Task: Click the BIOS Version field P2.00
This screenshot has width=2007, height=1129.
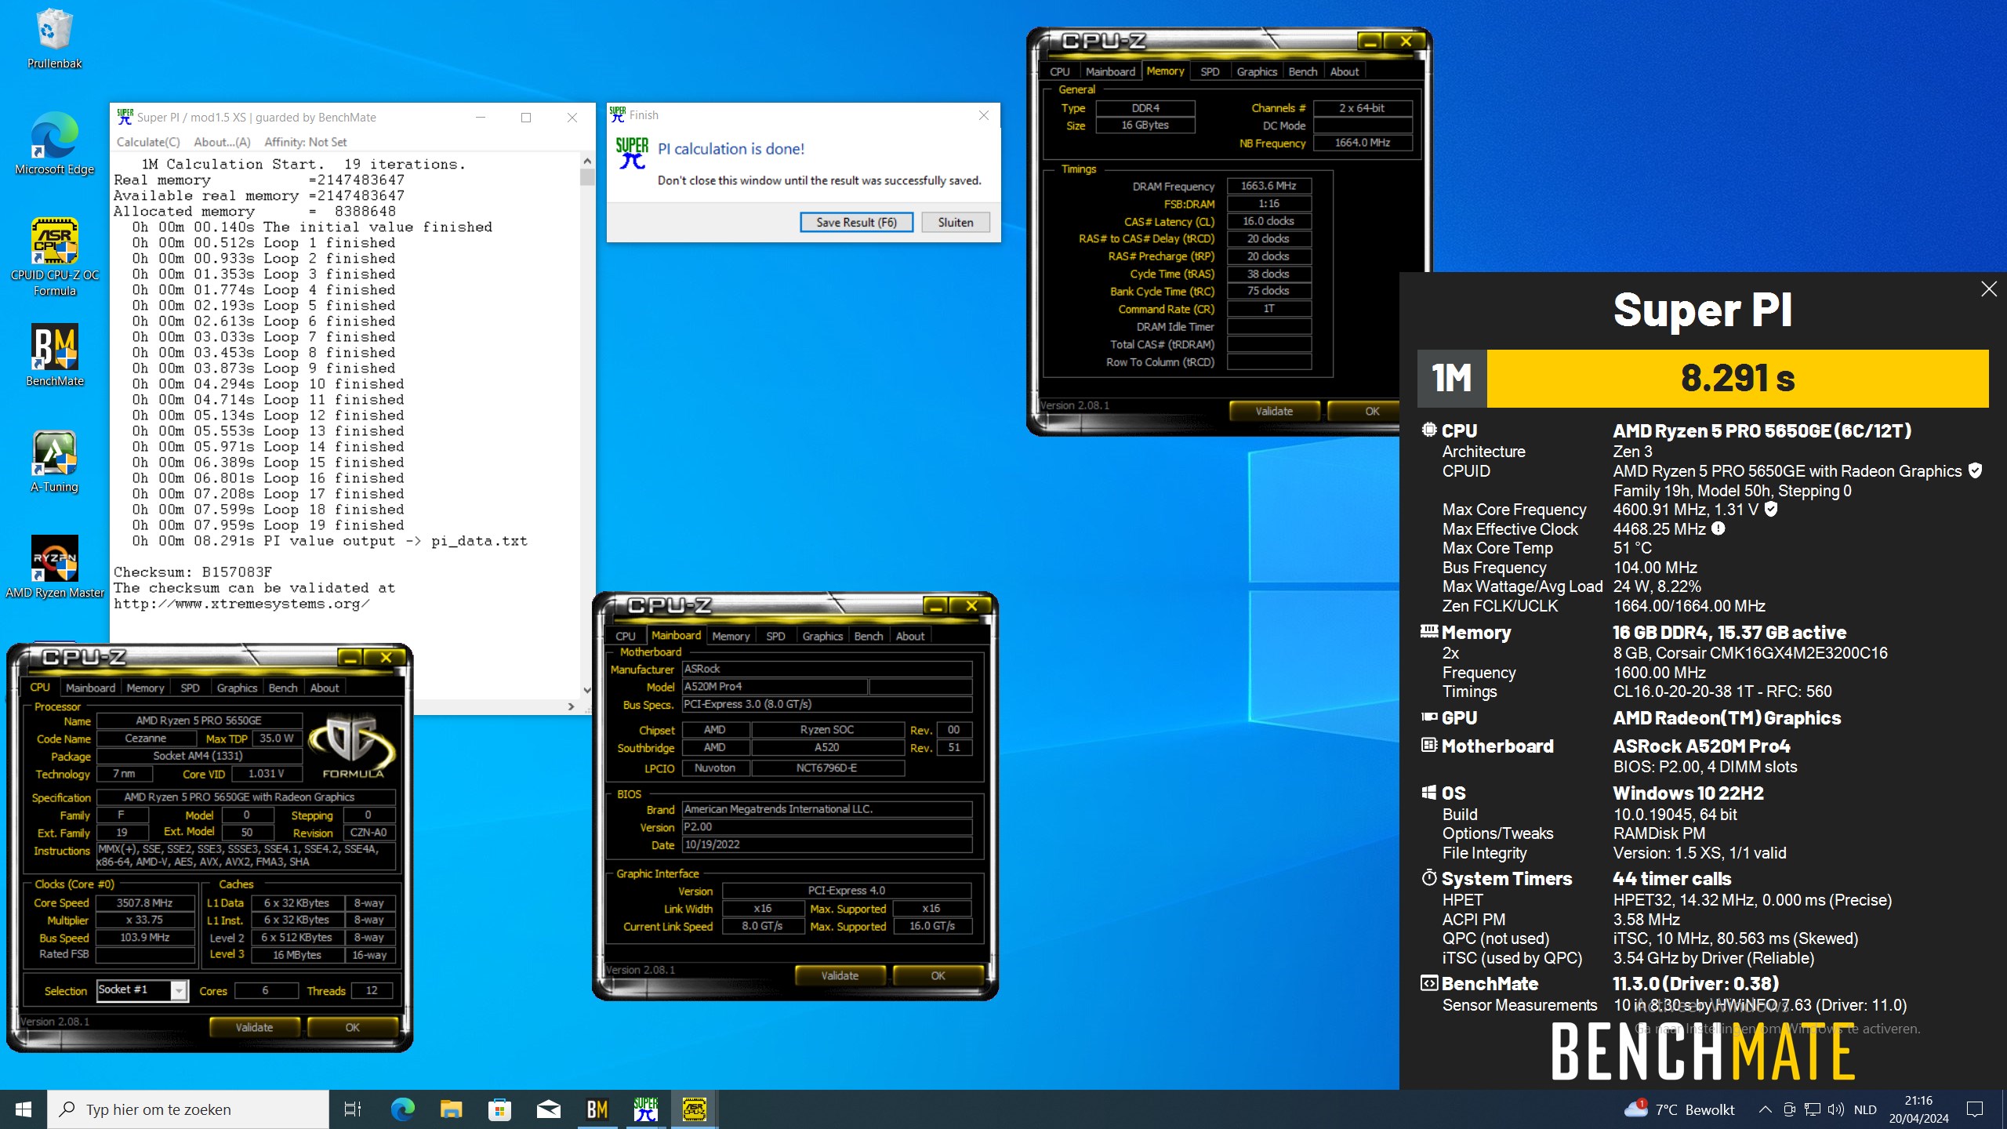Action: pyautogui.click(x=826, y=826)
